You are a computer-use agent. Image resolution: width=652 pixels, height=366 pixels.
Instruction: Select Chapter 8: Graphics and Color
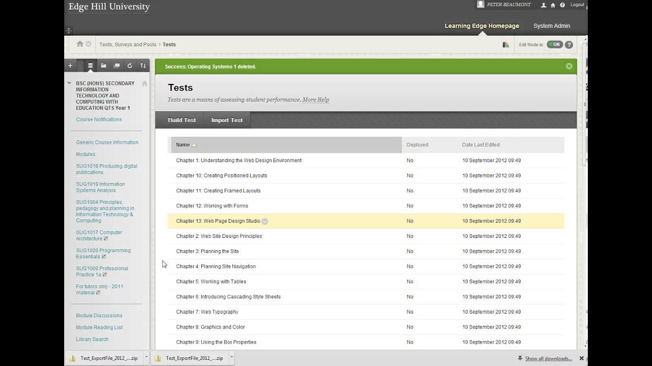(210, 327)
